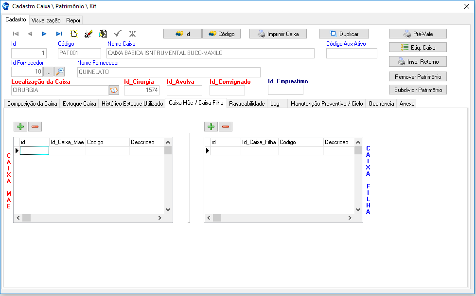This screenshot has height=296, width=476.
Task: Click the delete record eraser icon
Action: pyautogui.click(x=88, y=34)
